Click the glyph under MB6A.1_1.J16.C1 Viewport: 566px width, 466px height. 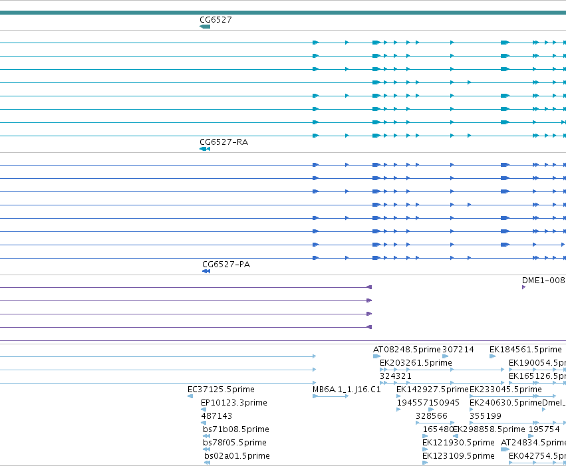click(331, 396)
